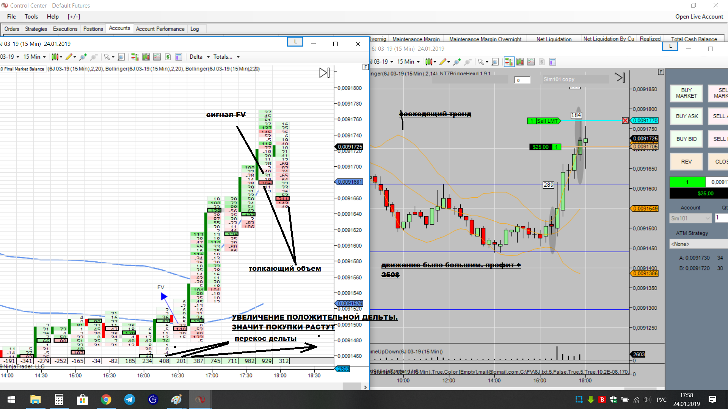Toggle the L link button of left chart
The image size is (728, 409).
coord(295,42)
